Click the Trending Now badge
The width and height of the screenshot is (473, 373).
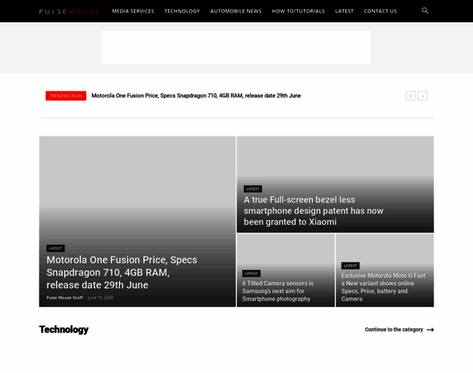pos(66,96)
